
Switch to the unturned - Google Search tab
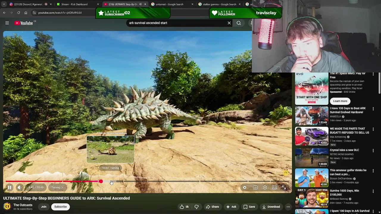(170, 4)
